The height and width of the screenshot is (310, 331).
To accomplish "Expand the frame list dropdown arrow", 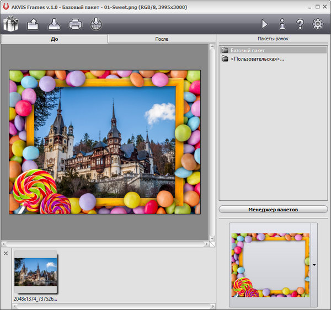I will pyautogui.click(x=314, y=265).
